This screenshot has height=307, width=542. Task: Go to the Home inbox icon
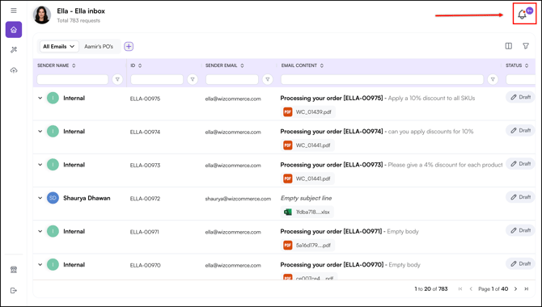tap(14, 30)
